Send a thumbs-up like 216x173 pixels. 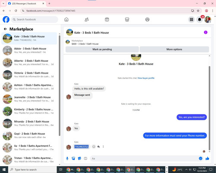click(207, 158)
